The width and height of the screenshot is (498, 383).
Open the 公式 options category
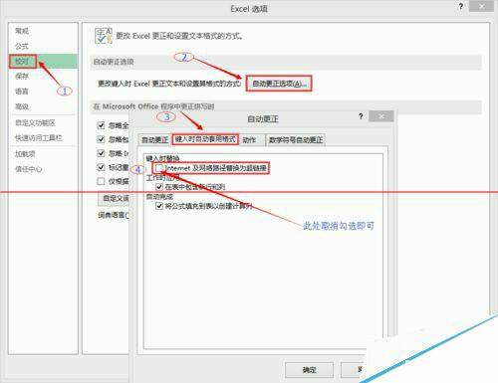click(x=22, y=46)
